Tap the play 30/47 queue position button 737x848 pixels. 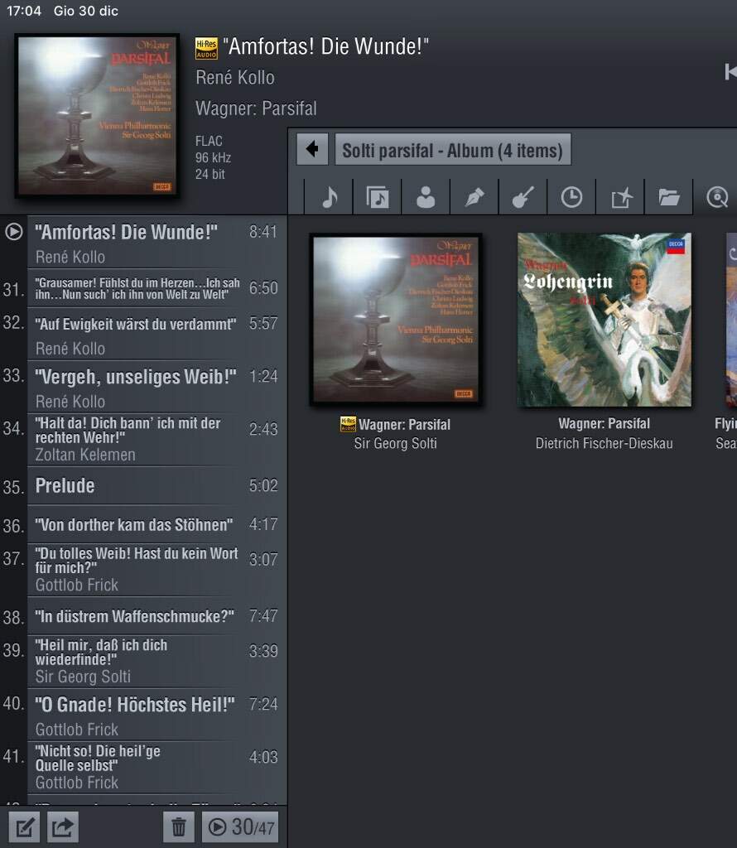[240, 827]
